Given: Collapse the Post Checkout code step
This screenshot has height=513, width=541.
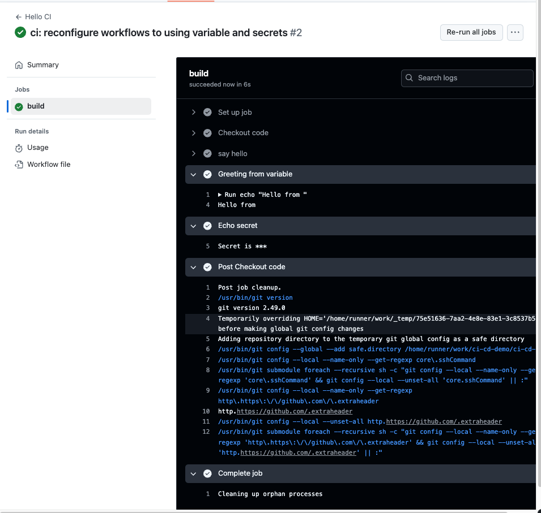Looking at the screenshot, I should [194, 267].
